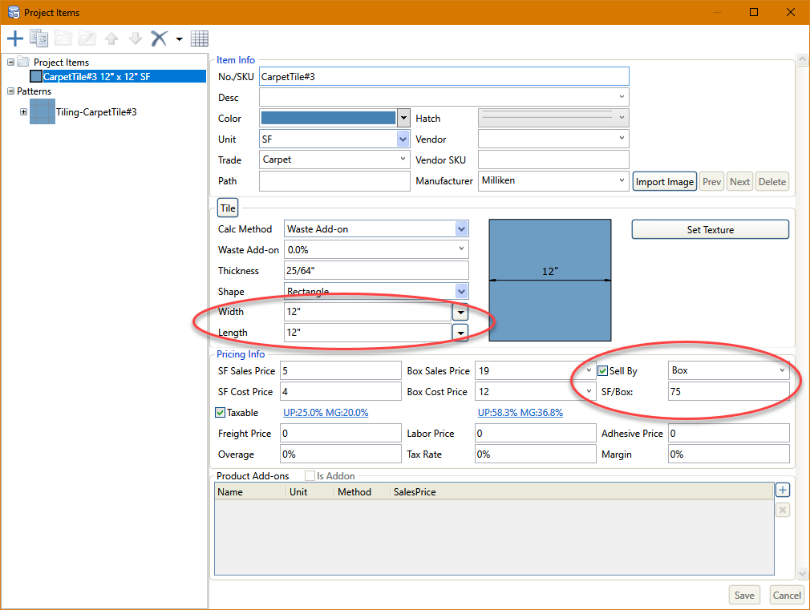Click the Freight Price field

coord(340,434)
